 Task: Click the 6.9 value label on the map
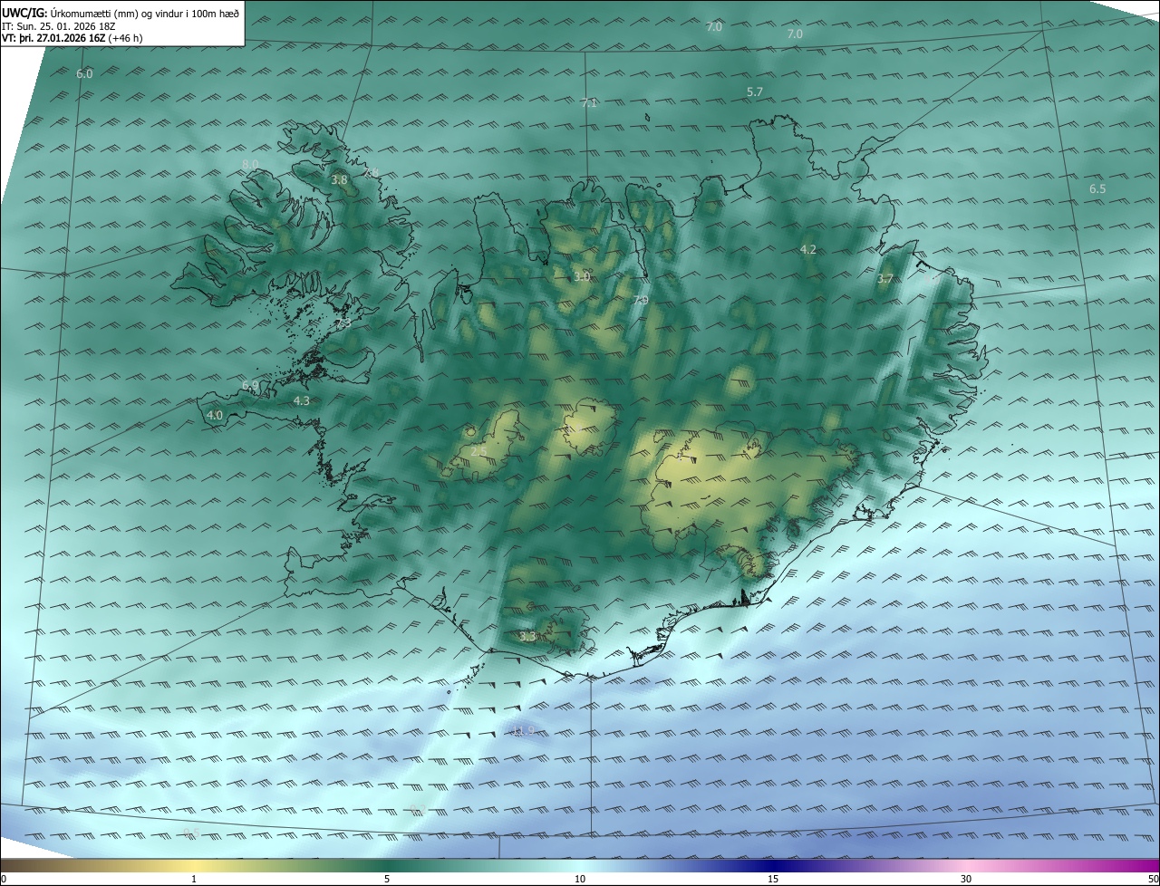250,386
